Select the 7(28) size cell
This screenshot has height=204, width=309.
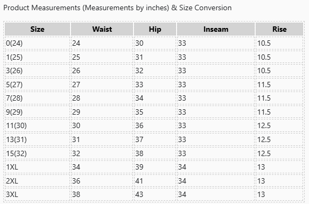click(38, 98)
